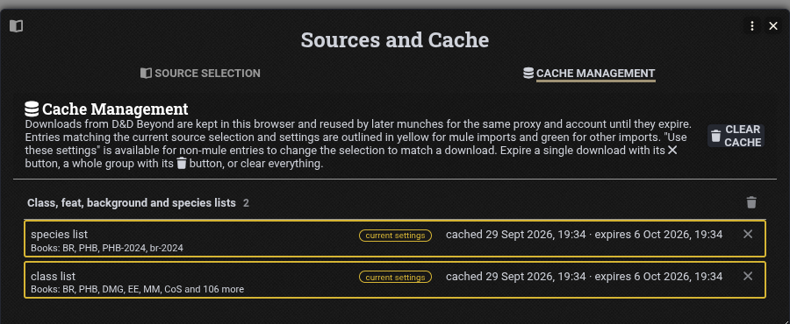The image size is (790, 324).
Task: Click the Cache Management section heading
Action: pyautogui.click(x=115, y=109)
